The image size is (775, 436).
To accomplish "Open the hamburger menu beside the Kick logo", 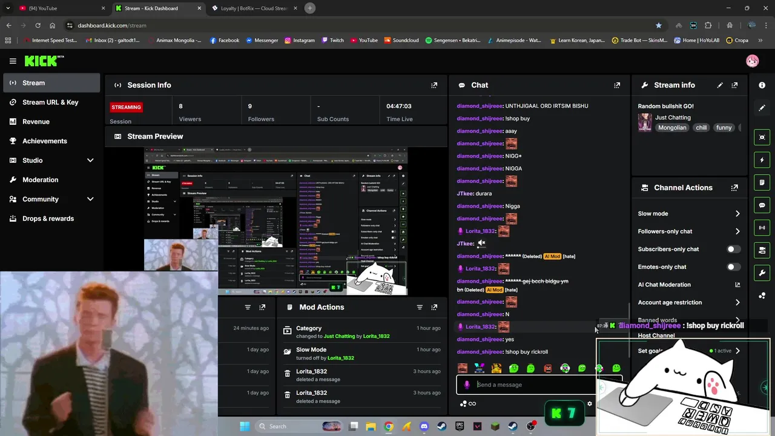I will click(x=13, y=61).
